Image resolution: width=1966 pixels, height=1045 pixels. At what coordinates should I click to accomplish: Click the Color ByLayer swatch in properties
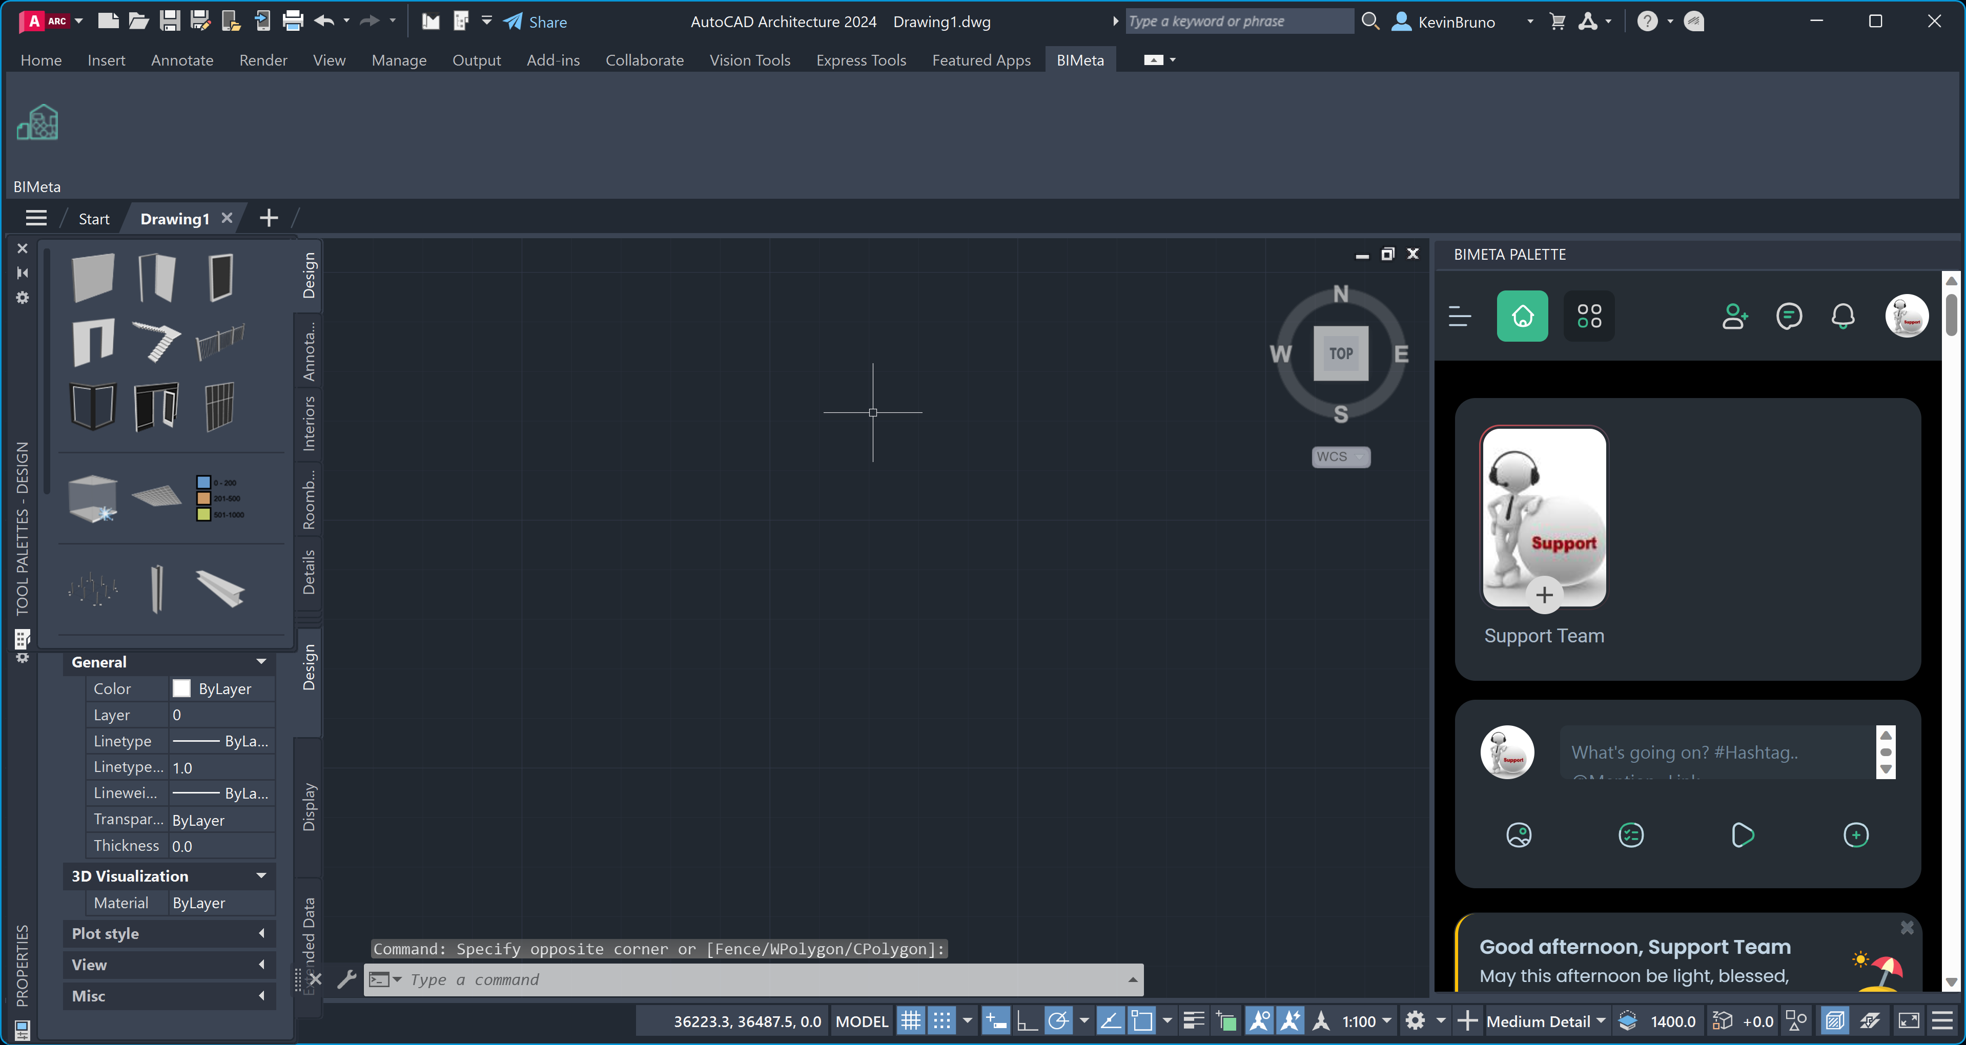[x=181, y=689]
